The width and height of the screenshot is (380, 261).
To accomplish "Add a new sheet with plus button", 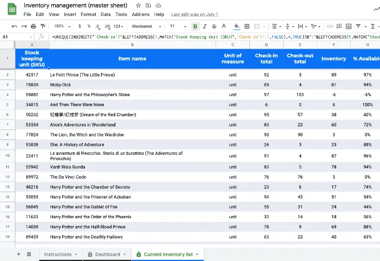I will point(18,254).
